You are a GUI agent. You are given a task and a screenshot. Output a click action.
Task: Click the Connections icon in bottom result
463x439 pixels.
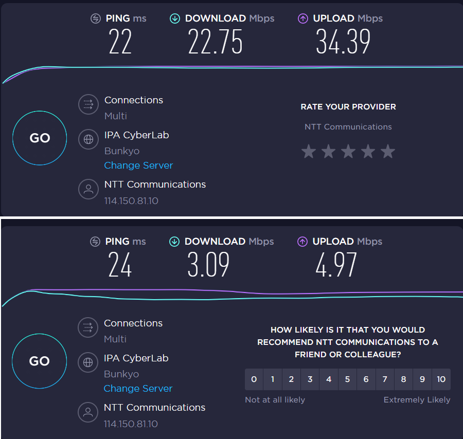tap(87, 327)
